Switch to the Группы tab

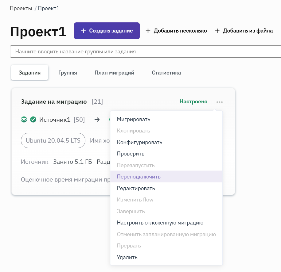click(68, 73)
